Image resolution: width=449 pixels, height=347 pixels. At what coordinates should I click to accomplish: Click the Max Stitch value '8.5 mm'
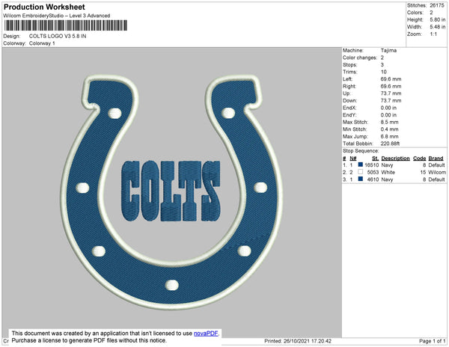(389, 122)
